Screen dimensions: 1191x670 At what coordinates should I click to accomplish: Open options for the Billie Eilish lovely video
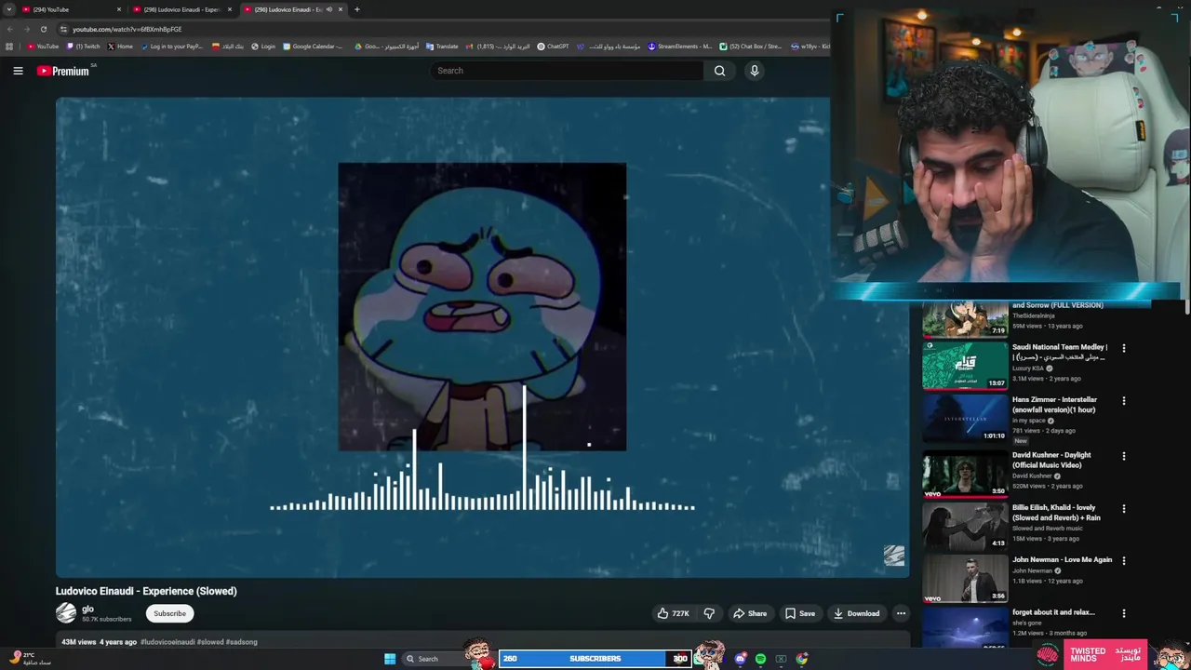1123,509
